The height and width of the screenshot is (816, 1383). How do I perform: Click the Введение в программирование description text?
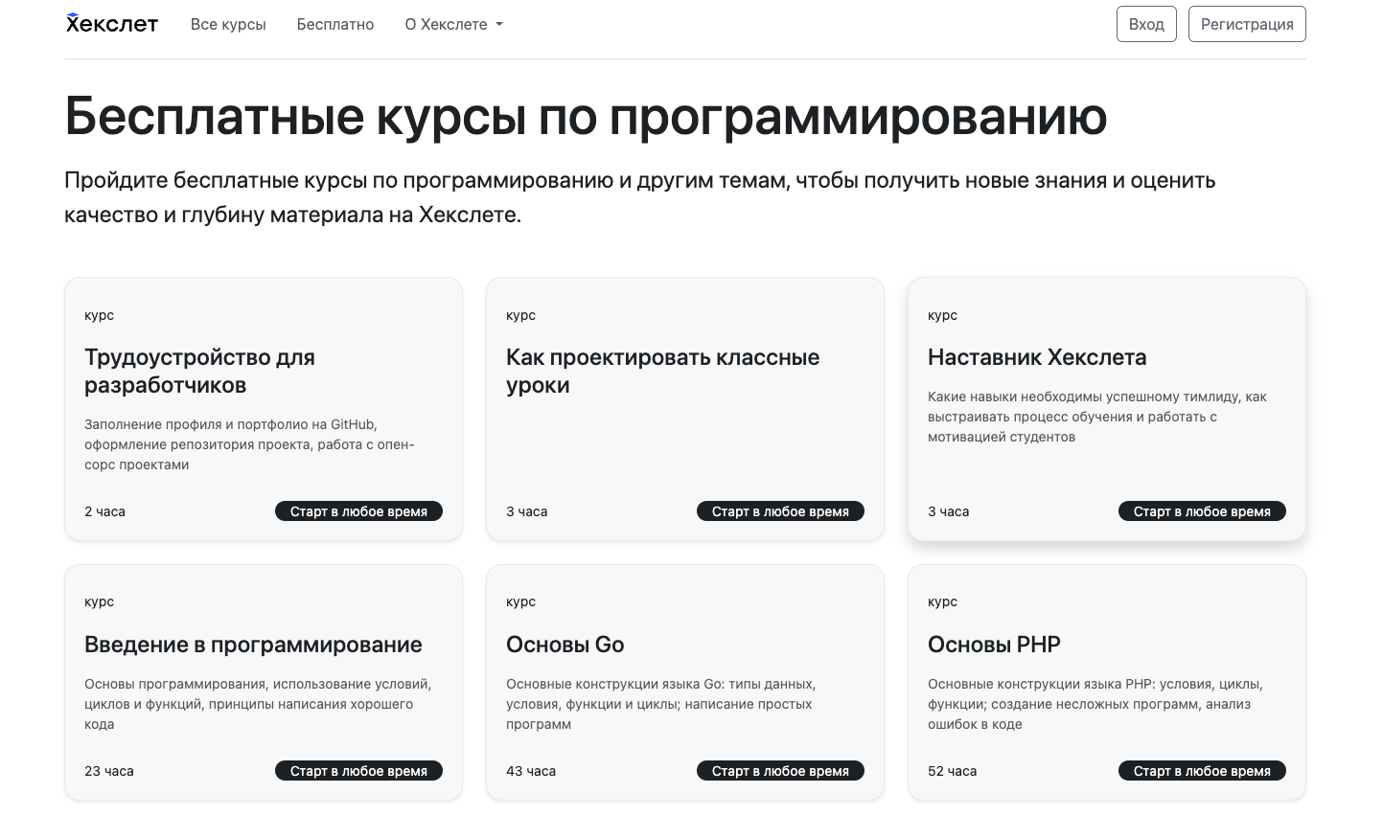pyautogui.click(x=258, y=704)
